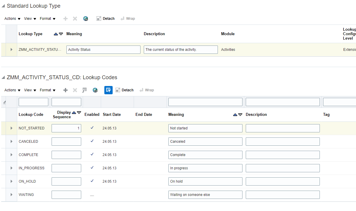Click the Delete icon in Lookup Codes toolbar

click(75, 90)
